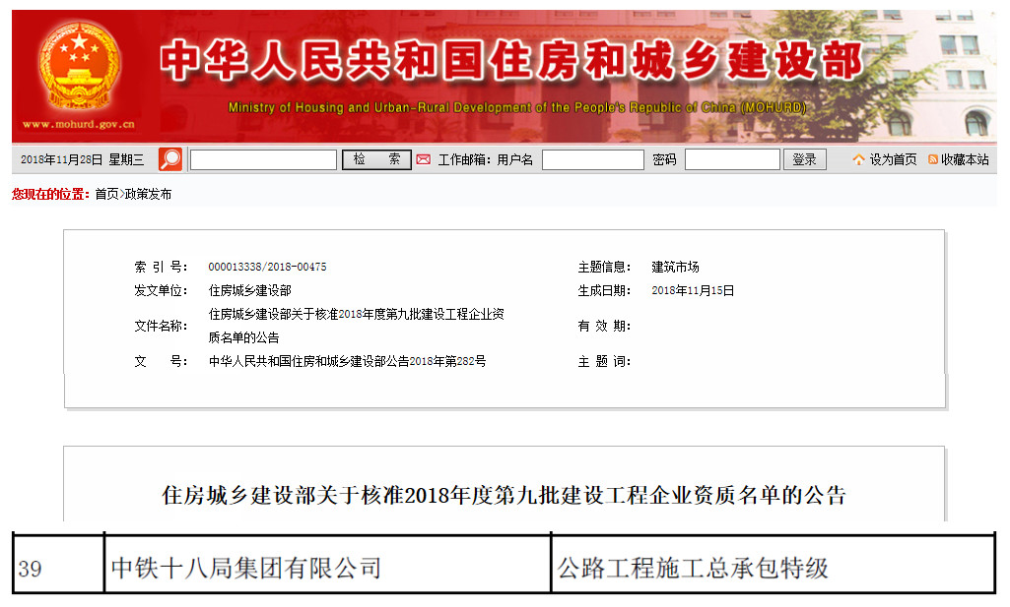
Task: Click the 文号 field label
Action: 161,361
